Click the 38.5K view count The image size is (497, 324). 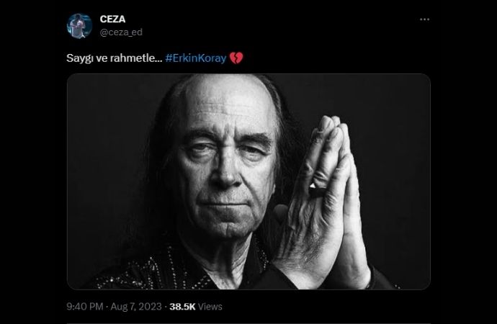point(182,307)
